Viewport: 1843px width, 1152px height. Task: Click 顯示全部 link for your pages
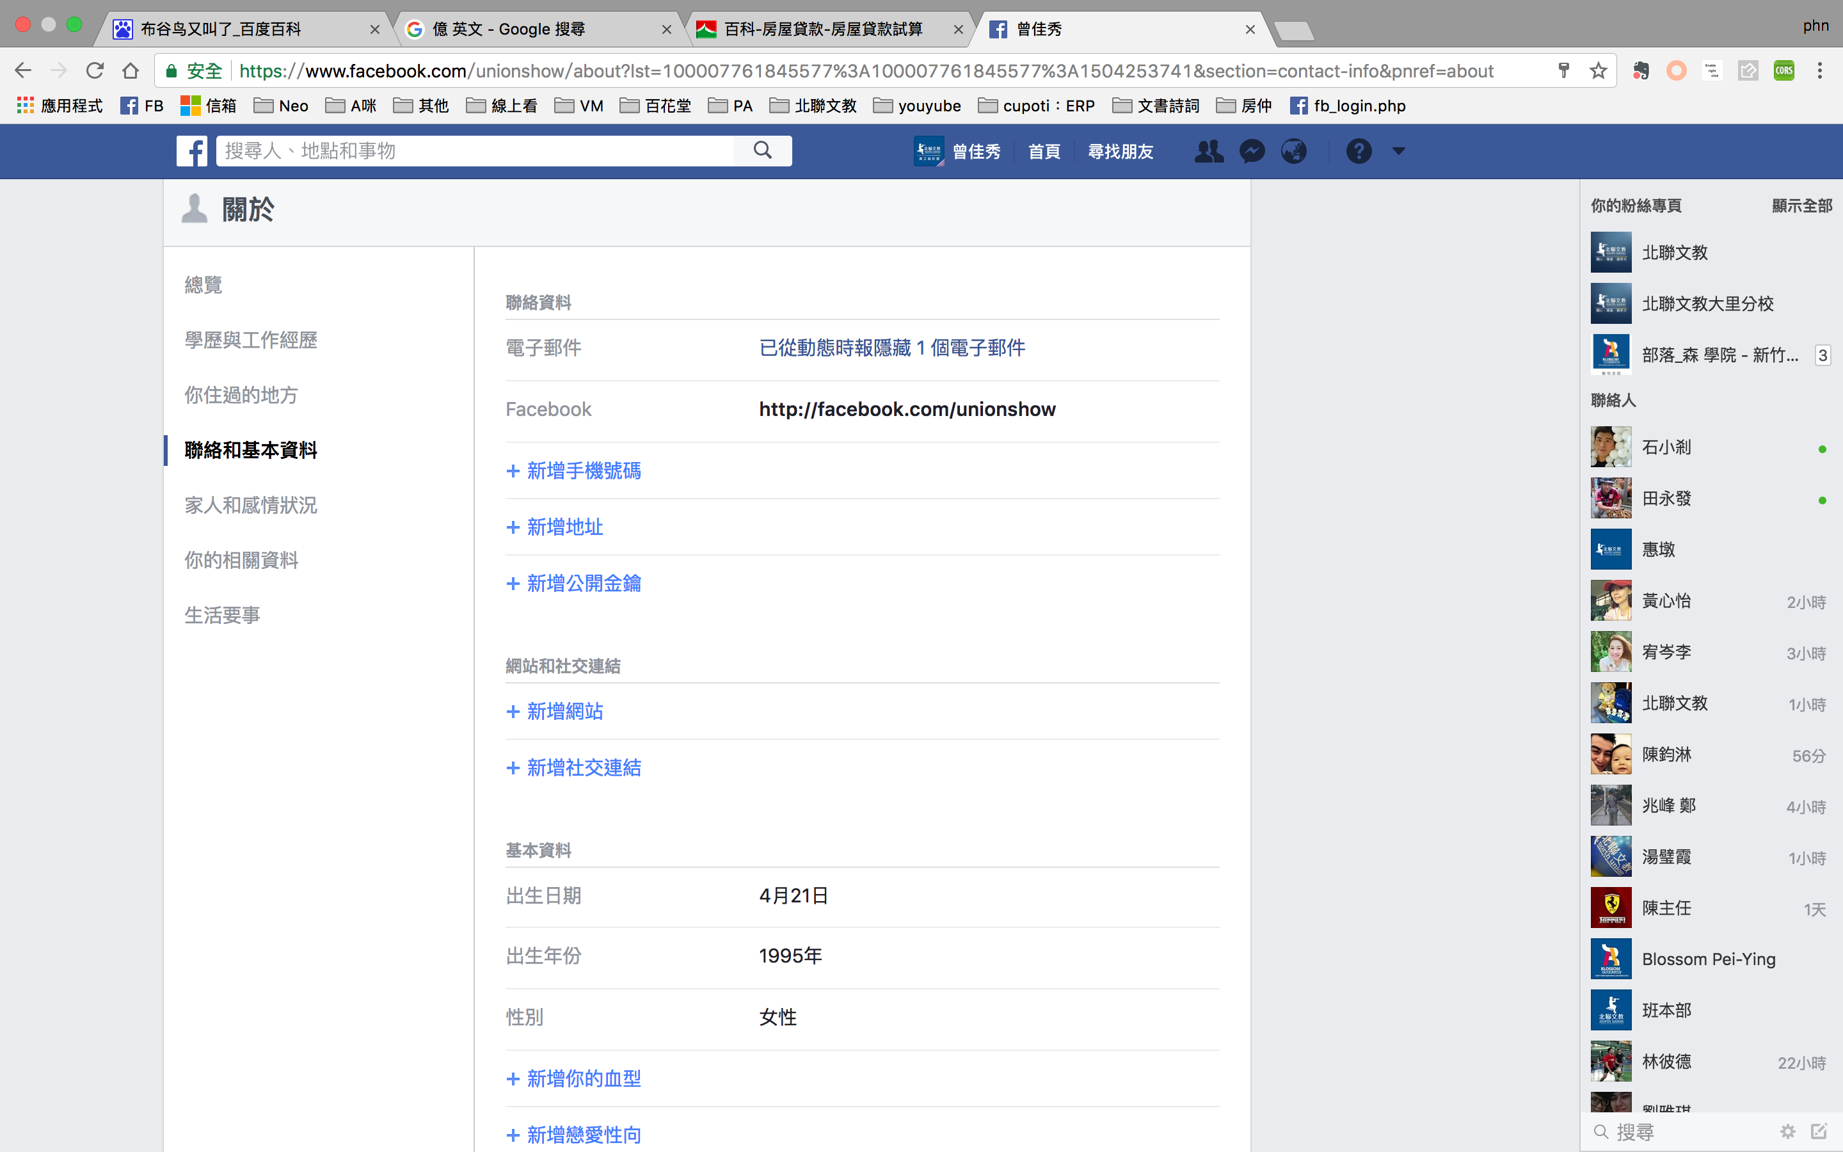(1801, 205)
